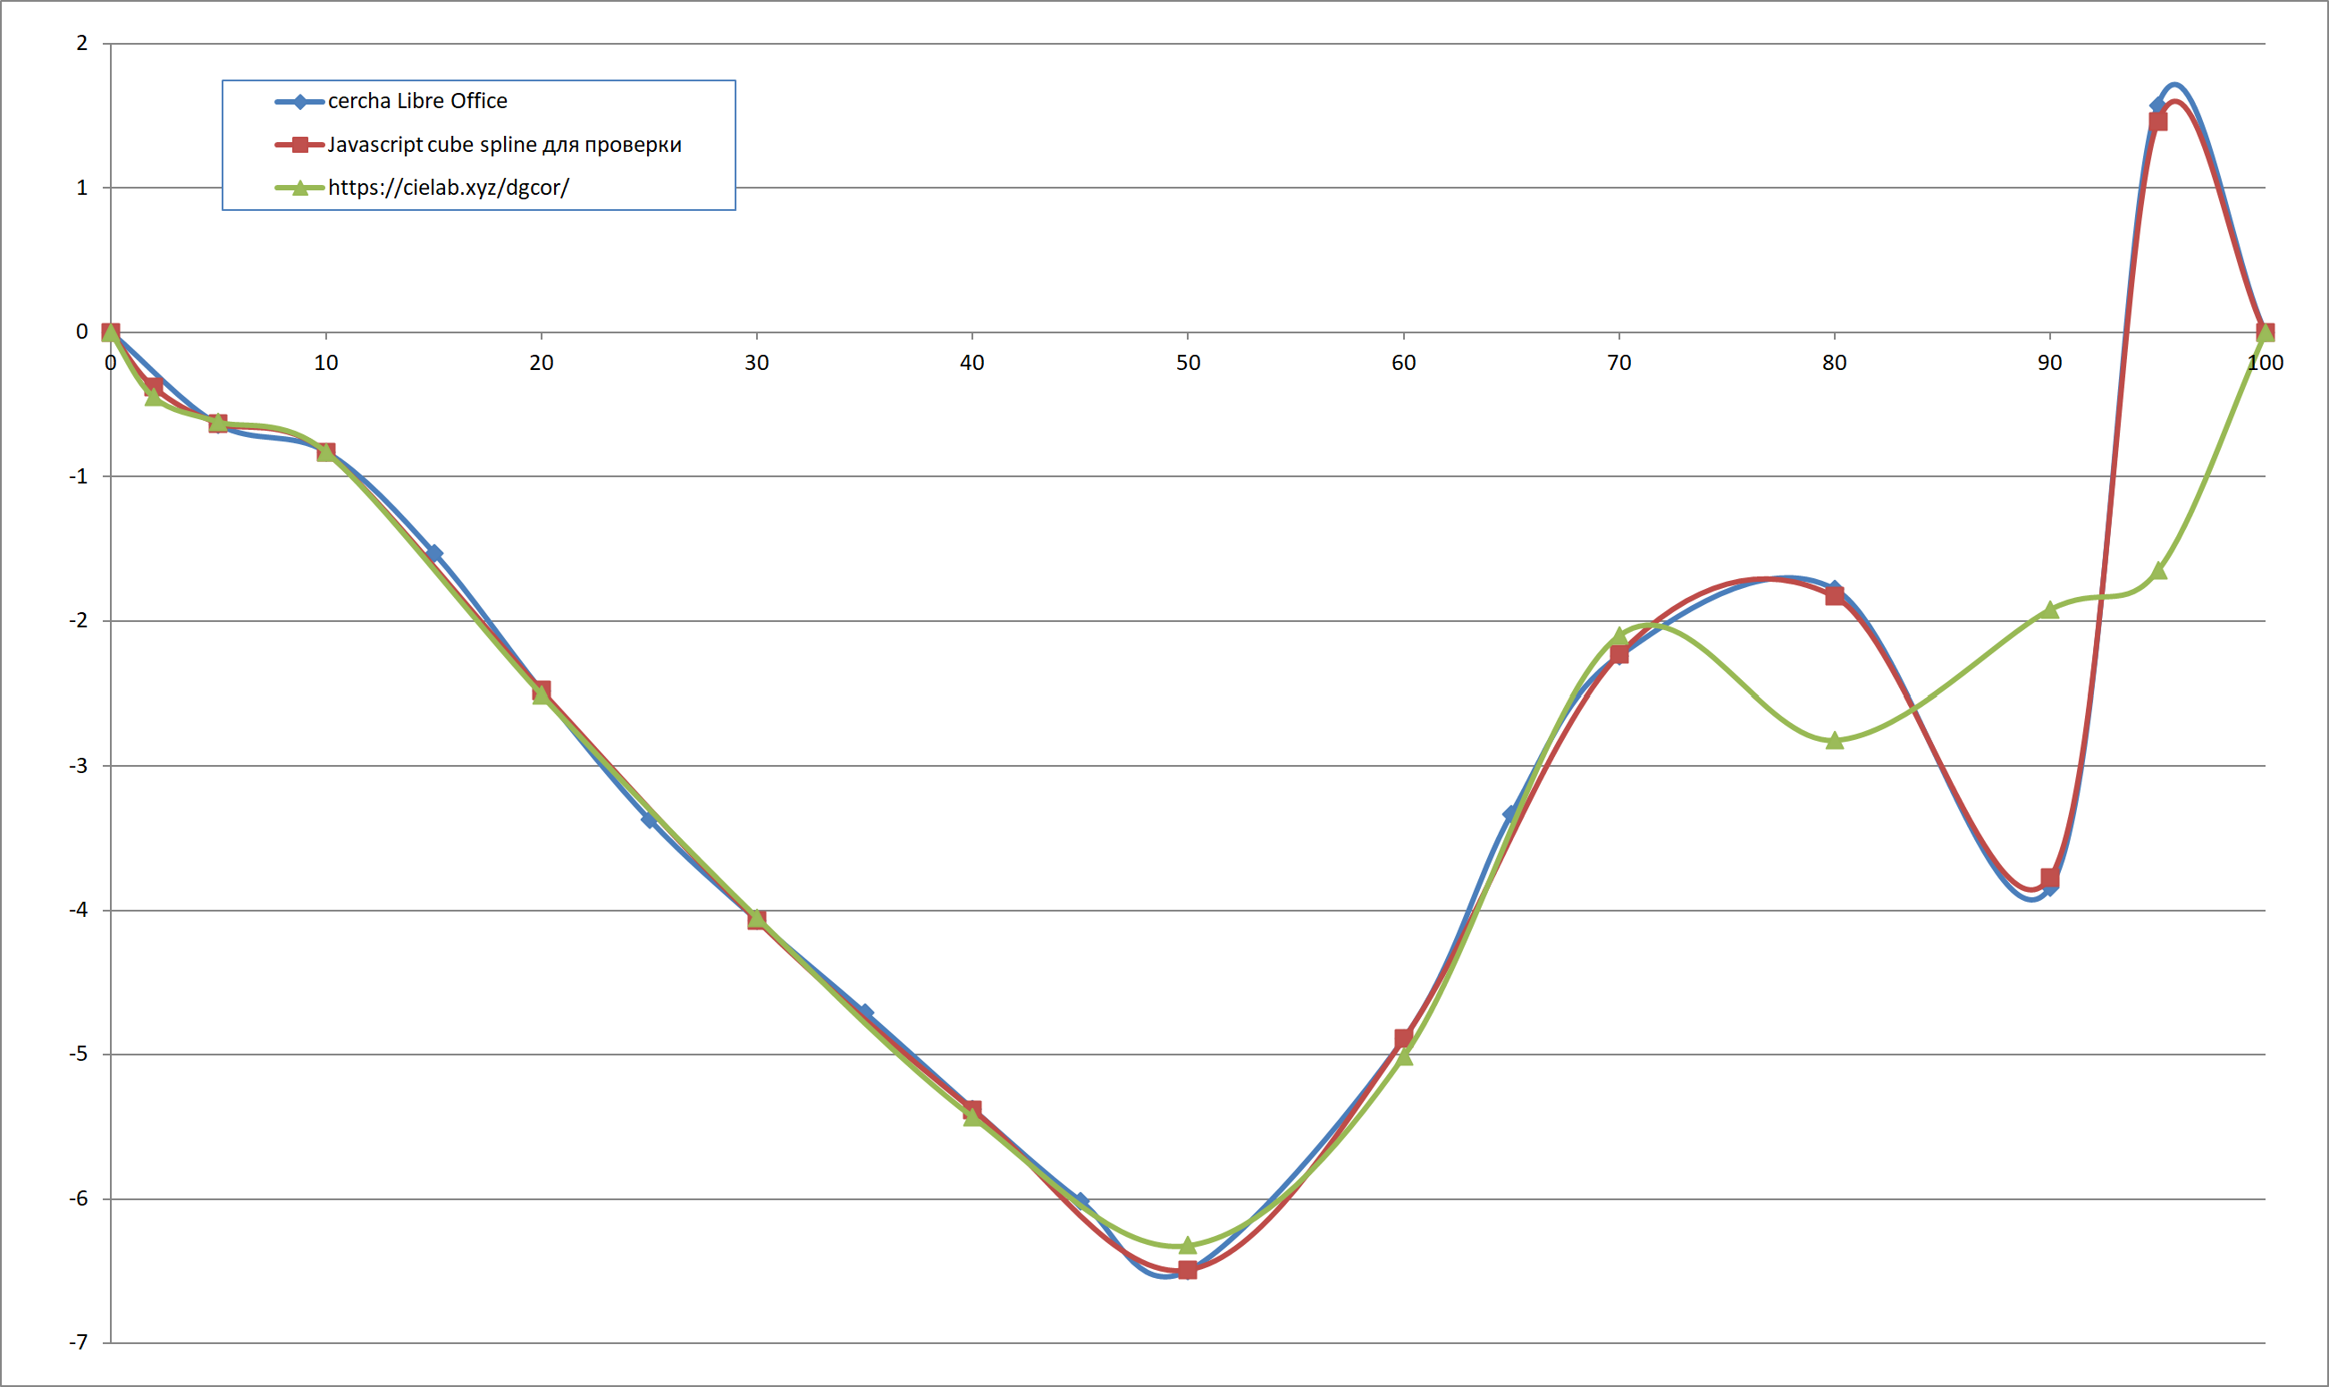
Task: Click the green triangle marker at x=50
Action: pos(1187,1245)
